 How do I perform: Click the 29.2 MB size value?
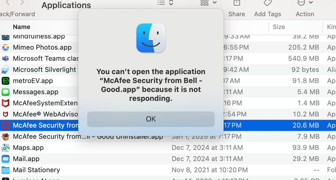306,159
